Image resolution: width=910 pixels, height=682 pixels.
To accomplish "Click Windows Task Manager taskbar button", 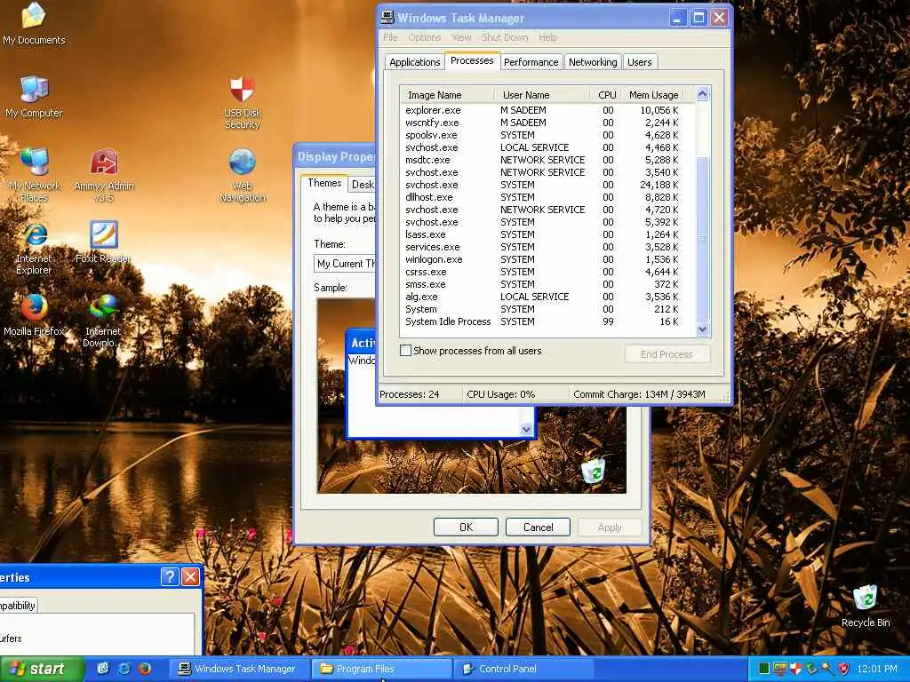I will pos(239,669).
